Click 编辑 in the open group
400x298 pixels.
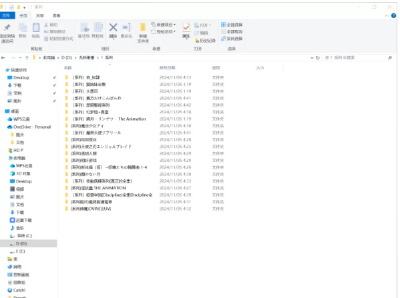(x=201, y=33)
